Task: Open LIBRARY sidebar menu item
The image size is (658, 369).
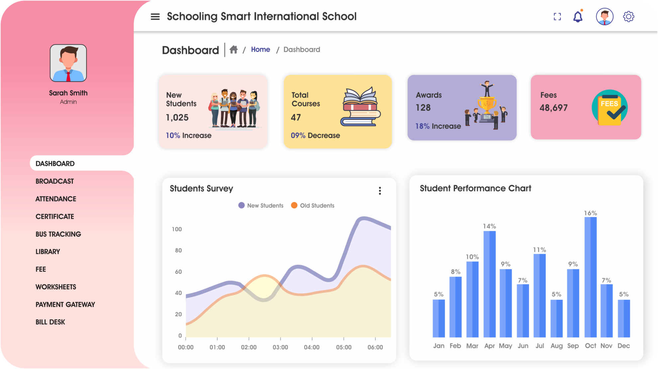Action: tap(48, 252)
